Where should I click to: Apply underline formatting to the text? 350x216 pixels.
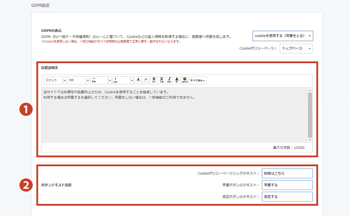[x=162, y=80]
